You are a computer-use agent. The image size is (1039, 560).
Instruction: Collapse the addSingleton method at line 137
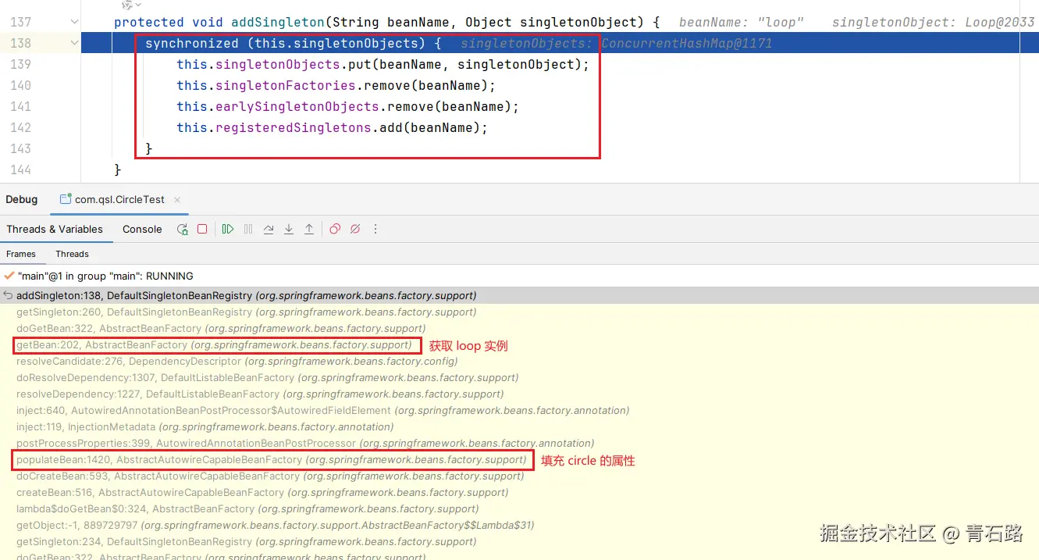pos(74,22)
